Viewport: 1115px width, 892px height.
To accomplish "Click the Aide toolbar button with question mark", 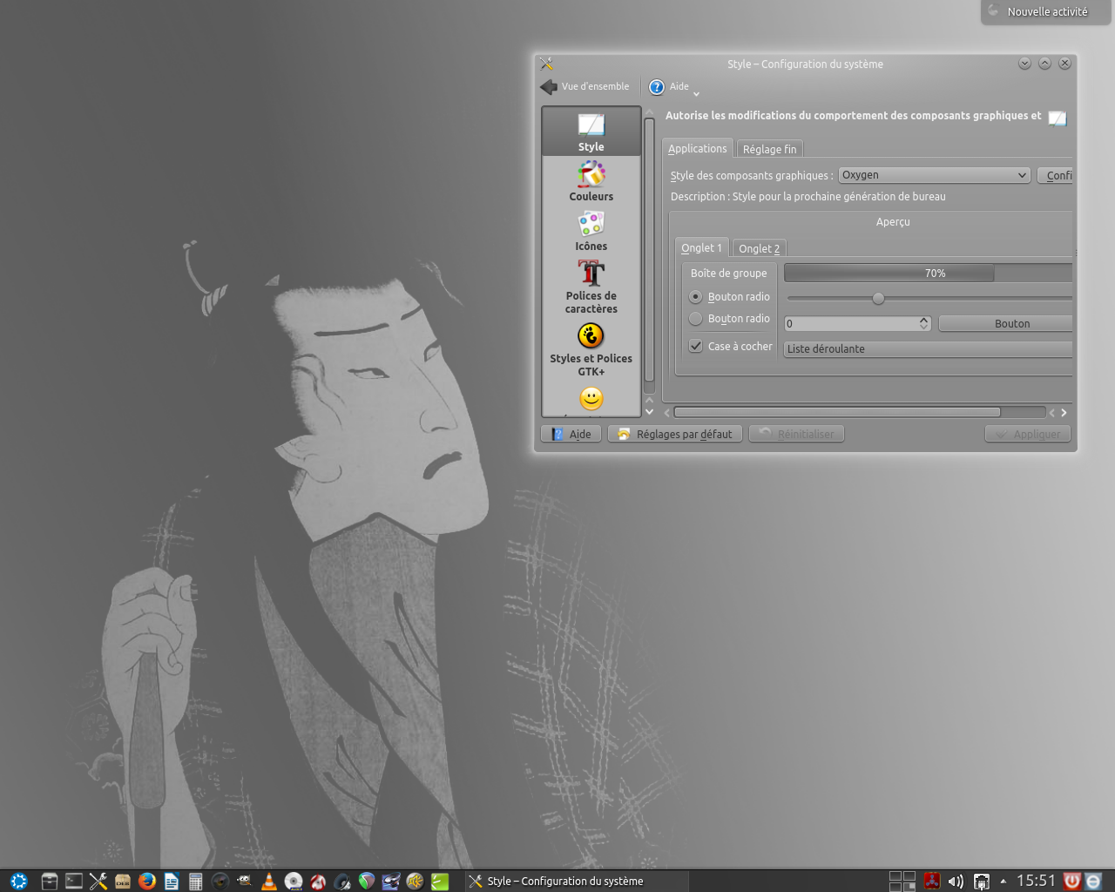I will pyautogui.click(x=669, y=86).
